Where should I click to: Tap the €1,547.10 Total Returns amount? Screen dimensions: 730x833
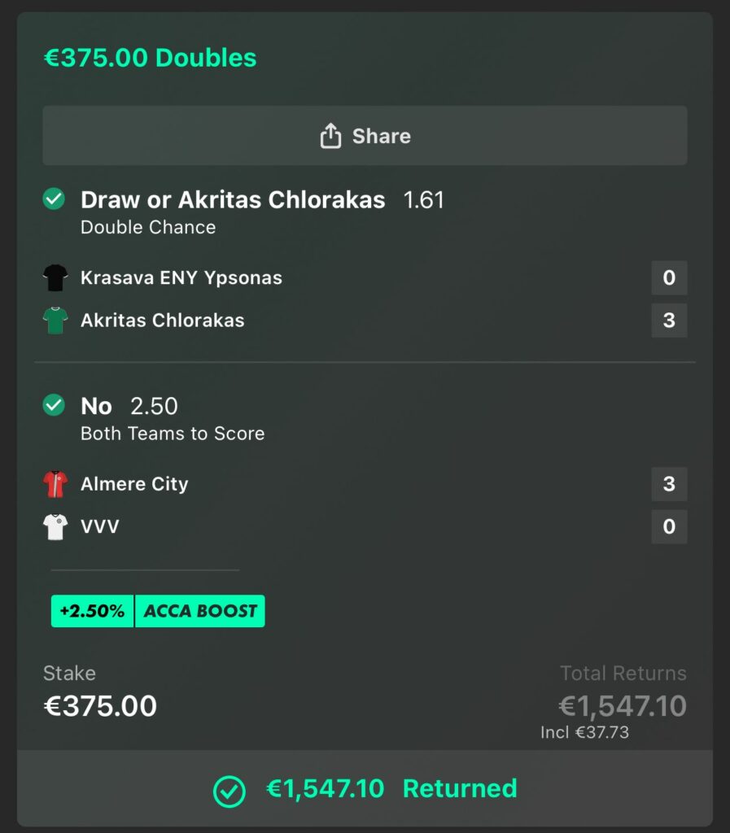point(623,705)
